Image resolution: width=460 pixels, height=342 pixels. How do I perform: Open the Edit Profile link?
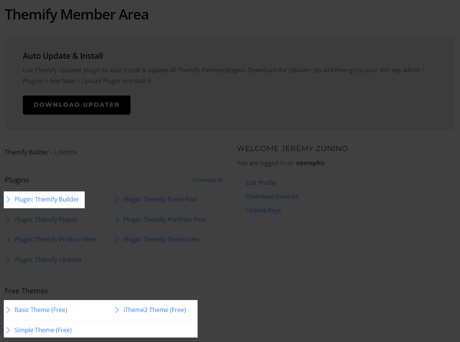point(261,183)
